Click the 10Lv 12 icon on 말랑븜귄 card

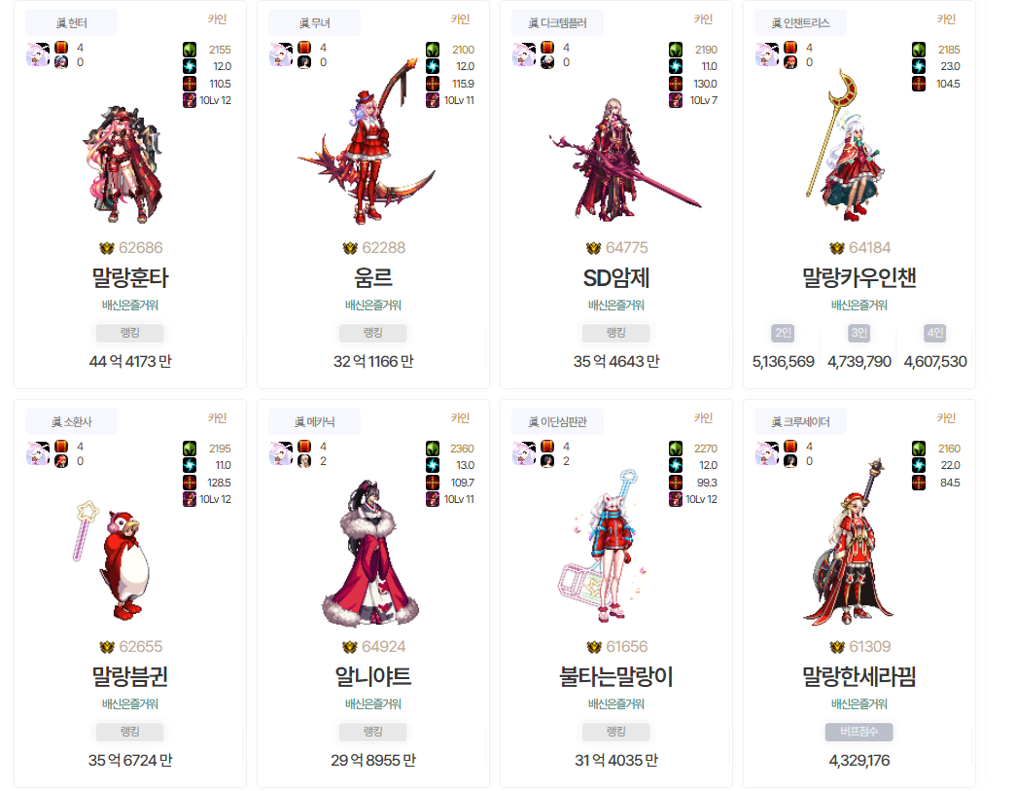pos(189,499)
